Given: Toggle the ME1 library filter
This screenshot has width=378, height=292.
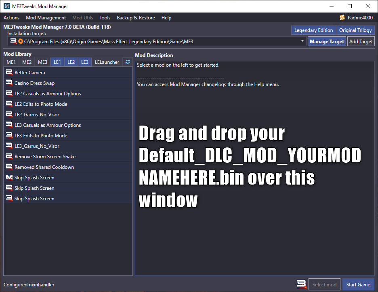Looking at the screenshot, I should pyautogui.click(x=11, y=62).
